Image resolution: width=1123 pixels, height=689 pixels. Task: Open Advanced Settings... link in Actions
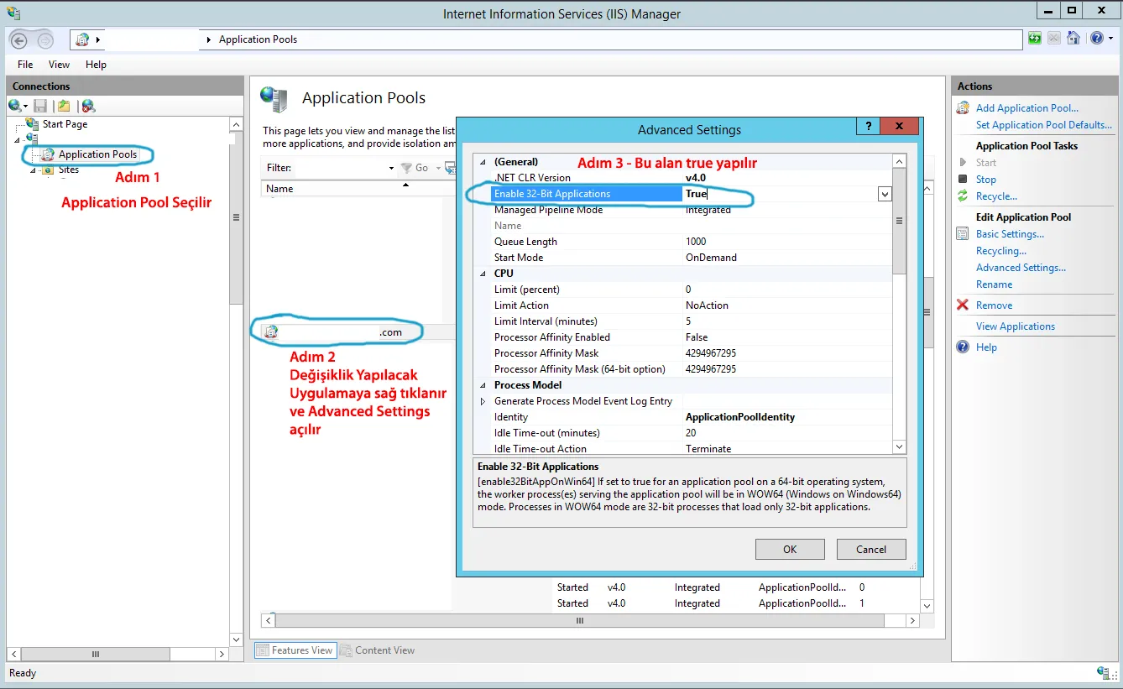(1021, 268)
